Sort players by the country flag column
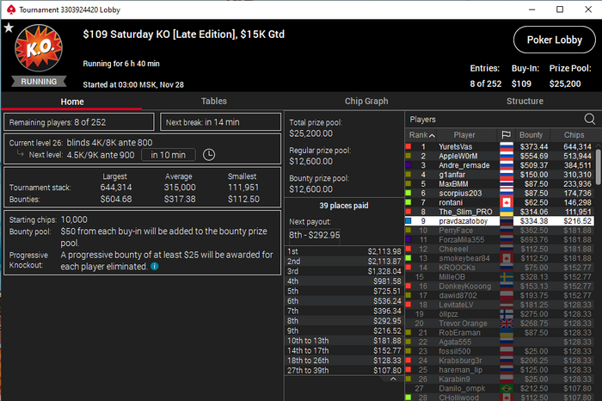Image resolution: width=602 pixels, height=401 pixels. point(506,135)
